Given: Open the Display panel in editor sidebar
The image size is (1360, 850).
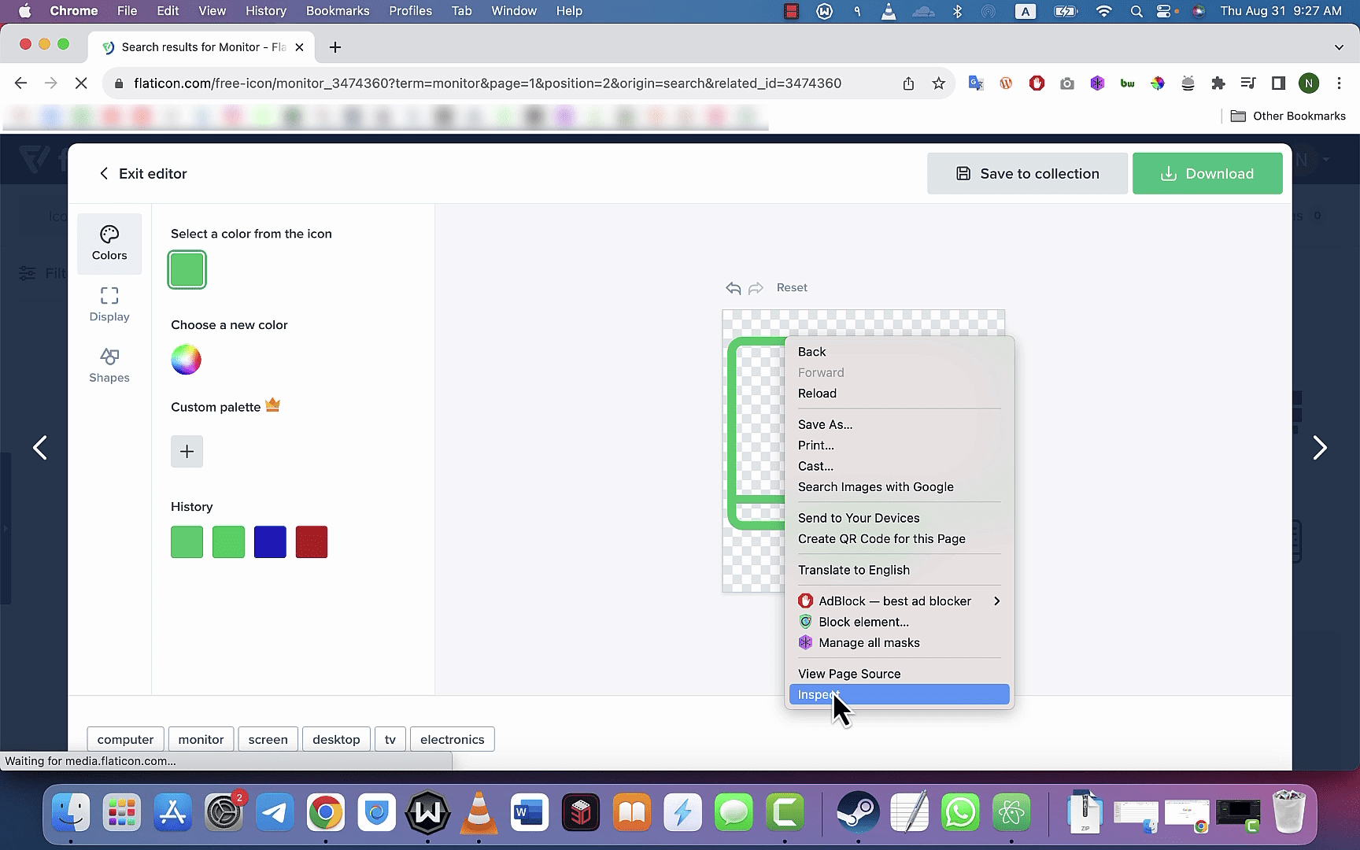Looking at the screenshot, I should [109, 305].
